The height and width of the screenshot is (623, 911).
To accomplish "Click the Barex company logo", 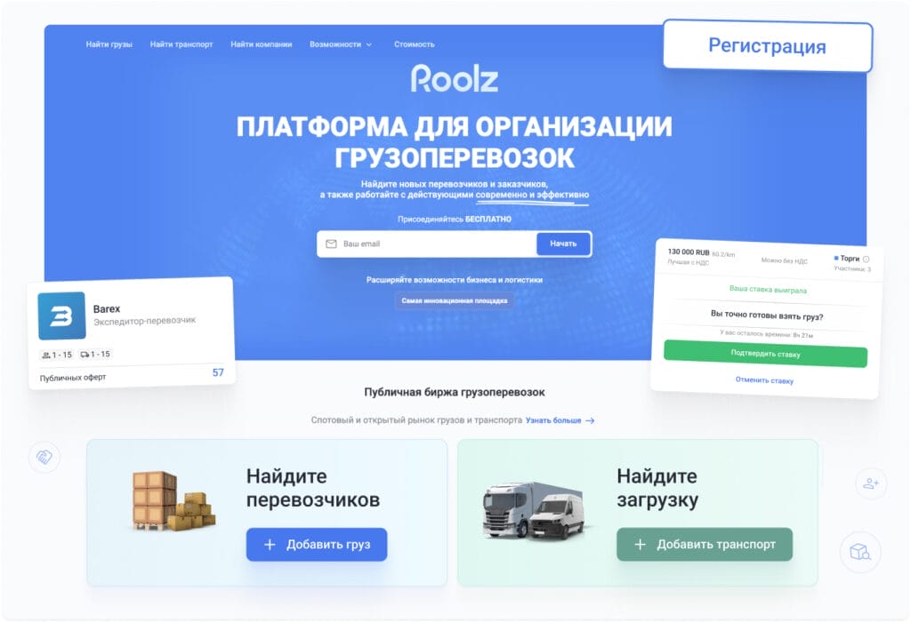I will click(x=60, y=315).
